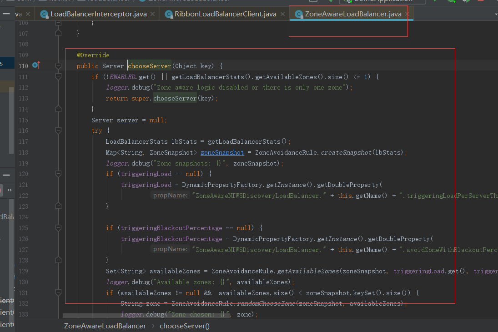Click the class icon on LoadBalancerInterceptor.java tab
498x332 pixels.
point(44,14)
